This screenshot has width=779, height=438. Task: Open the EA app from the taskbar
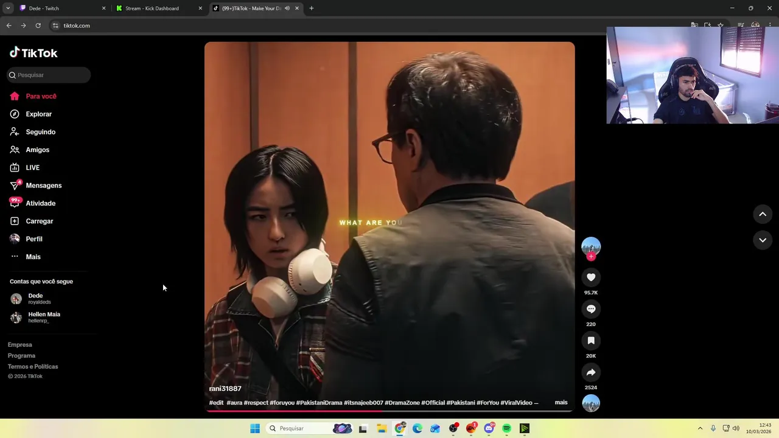(x=471, y=428)
